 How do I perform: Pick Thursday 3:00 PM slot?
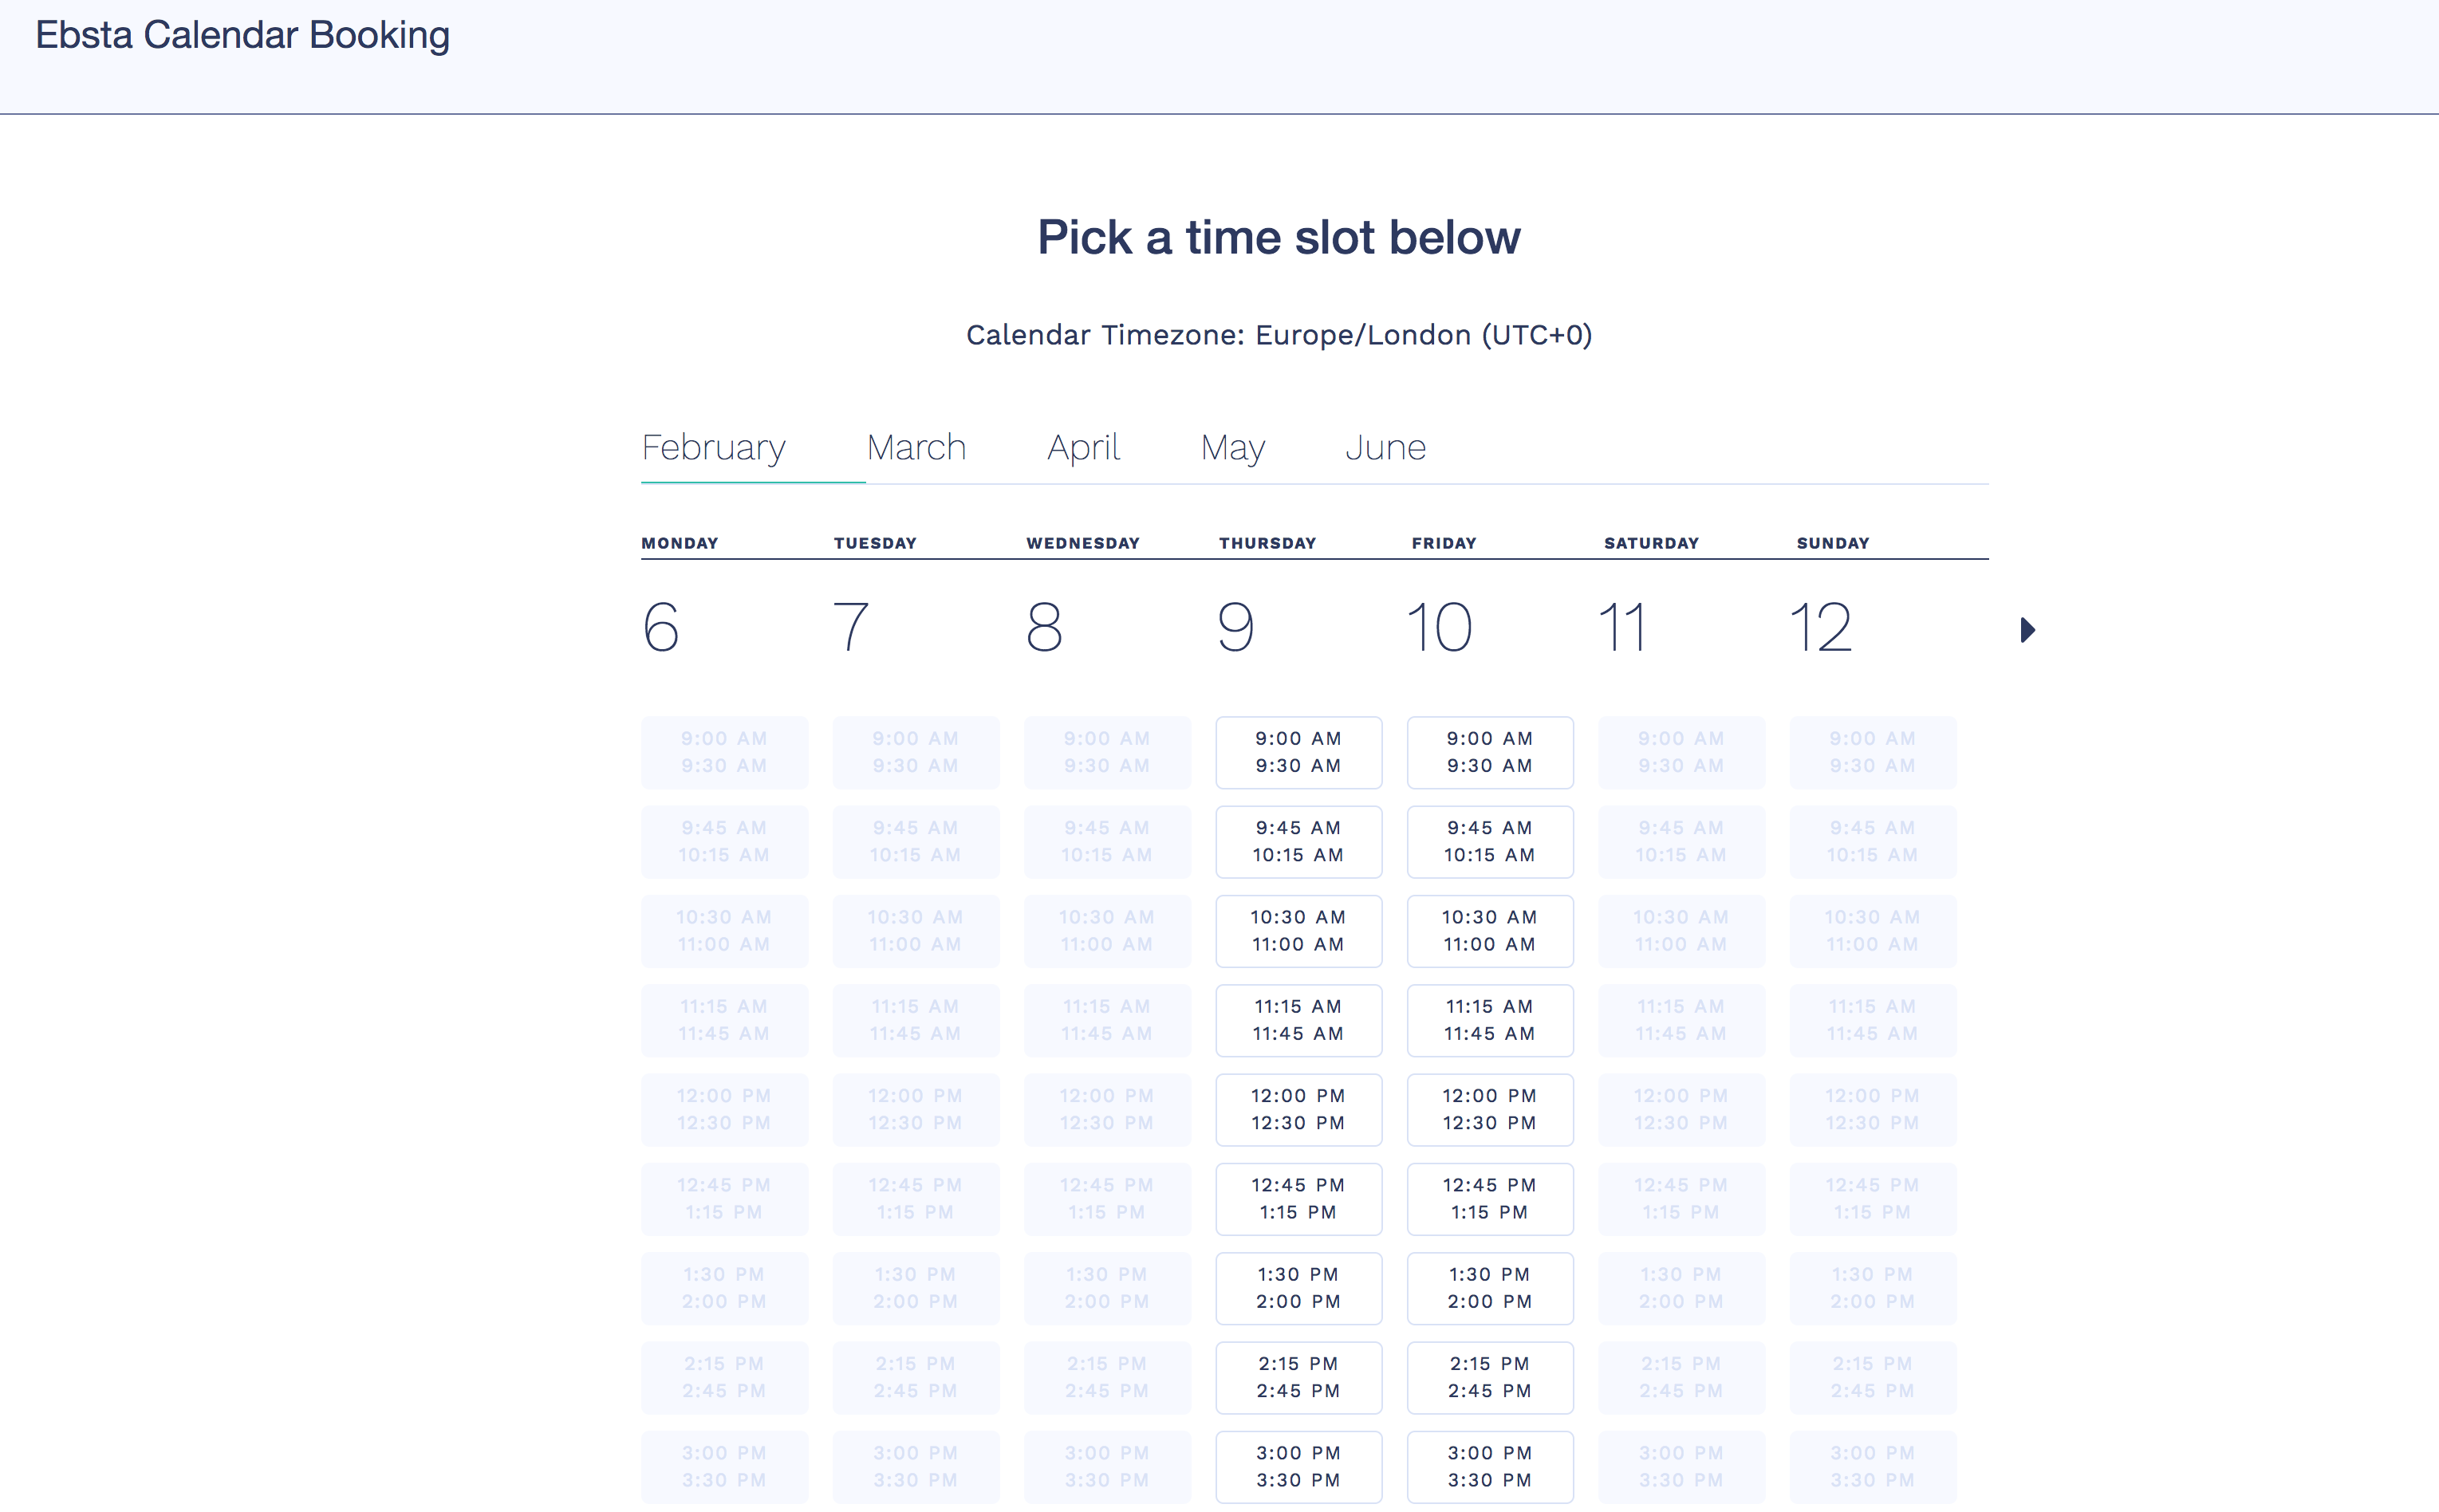[1298, 1466]
